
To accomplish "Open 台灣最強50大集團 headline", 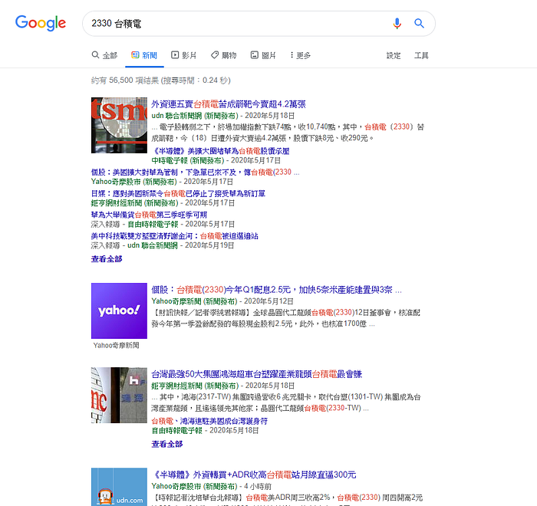I will [256, 374].
